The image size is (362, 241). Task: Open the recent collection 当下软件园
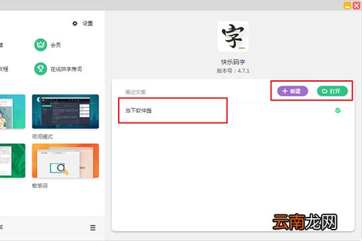138,110
